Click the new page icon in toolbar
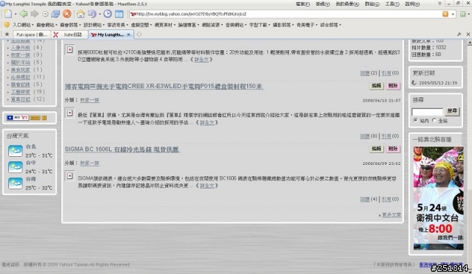Screen dimensions: 472x274 click(x=8, y=14)
